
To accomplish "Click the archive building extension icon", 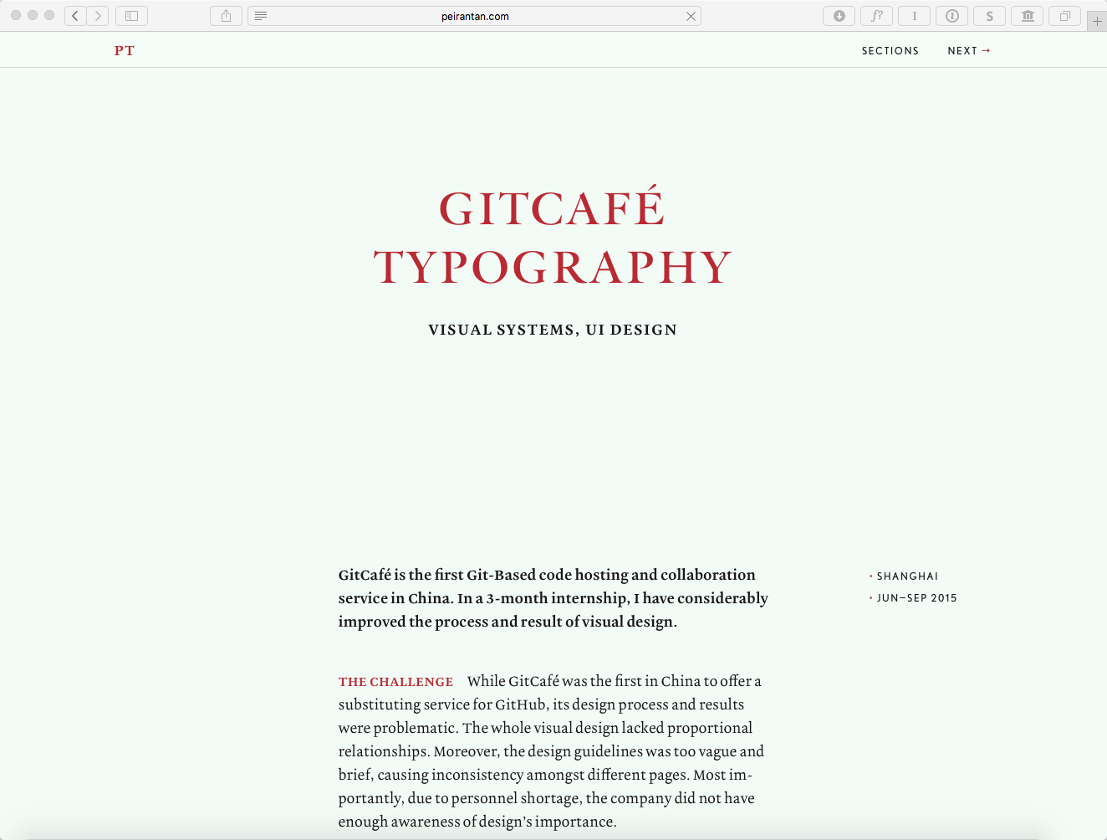I will tap(1028, 16).
